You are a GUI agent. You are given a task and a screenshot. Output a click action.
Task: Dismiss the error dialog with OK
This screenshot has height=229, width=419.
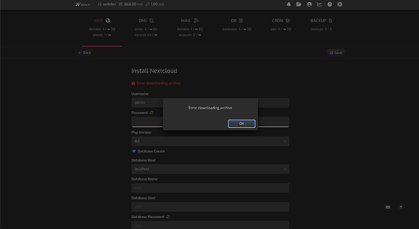click(242, 123)
